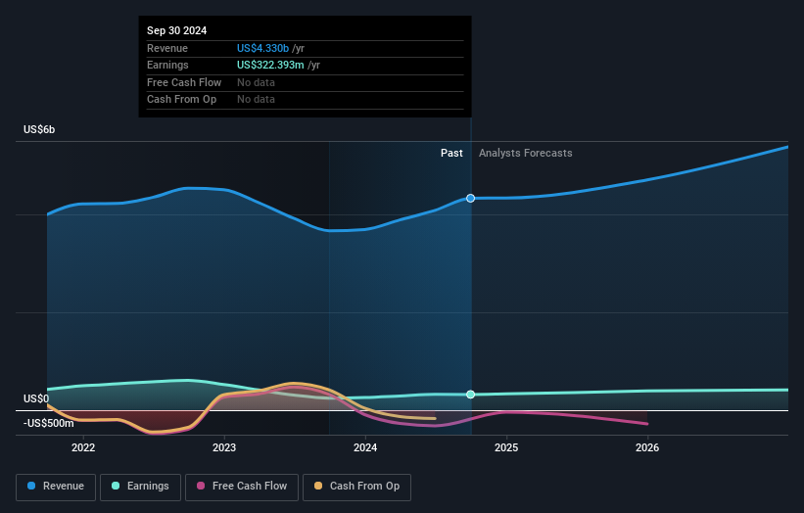Click the US$4.330b revenue value
Viewport: 804px width, 513px height.
[262, 48]
